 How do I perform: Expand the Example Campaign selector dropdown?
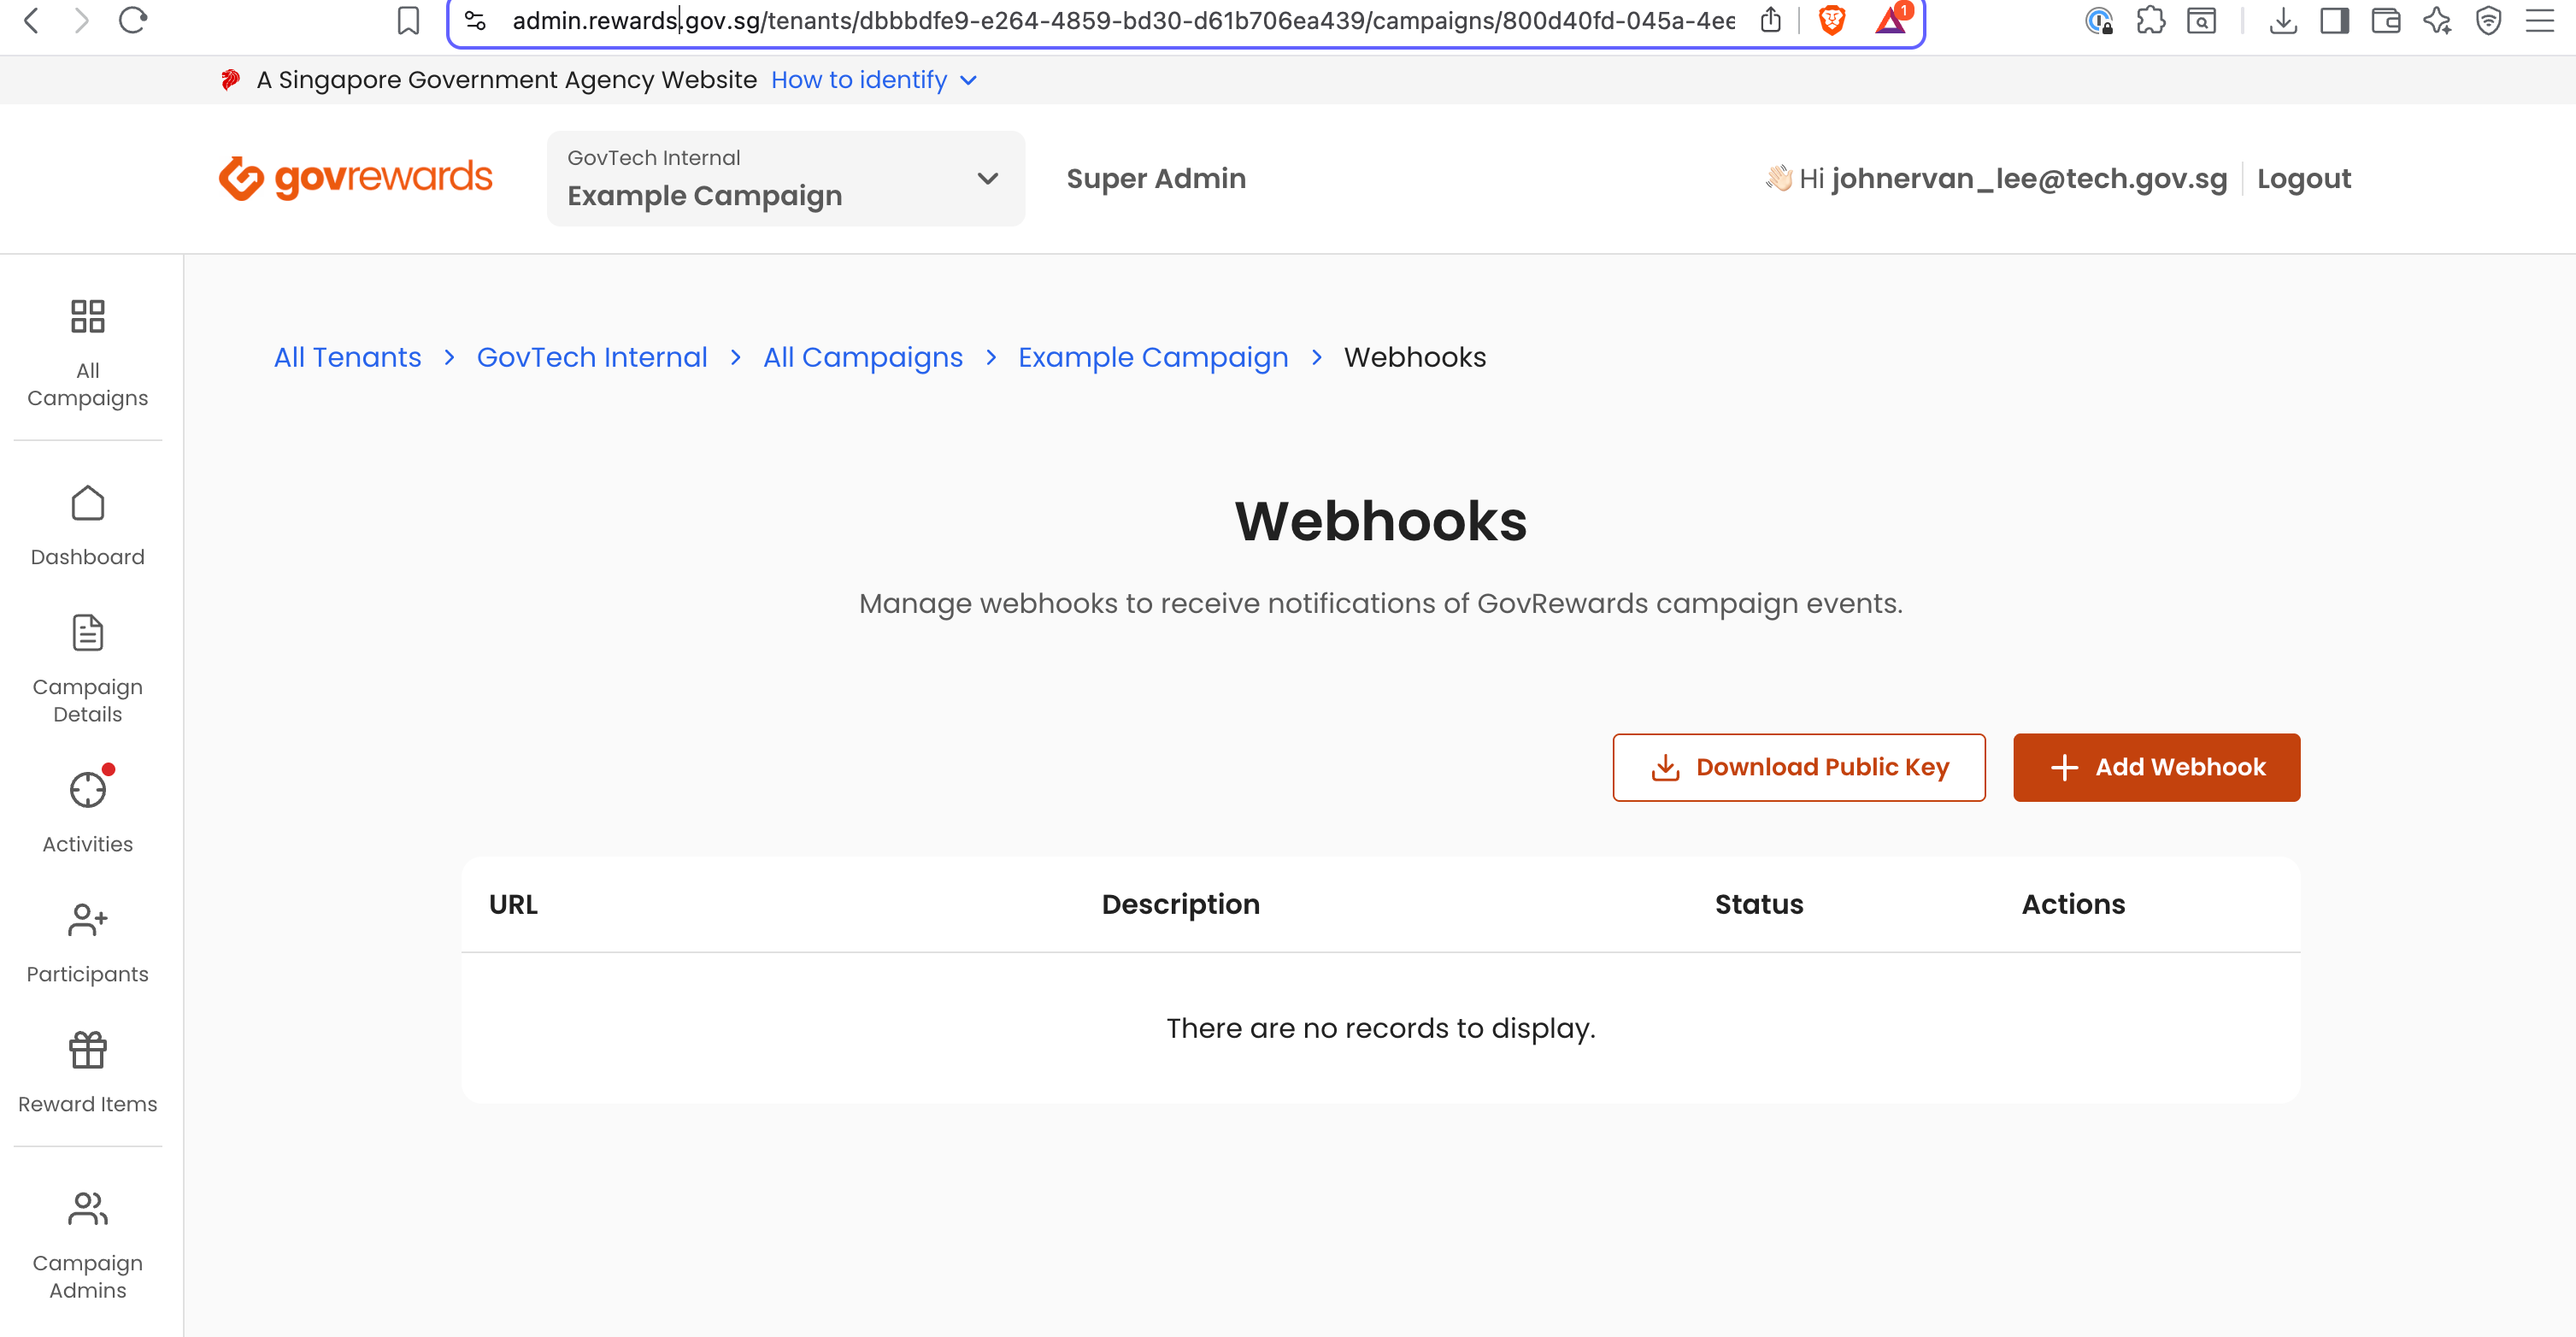[786, 178]
